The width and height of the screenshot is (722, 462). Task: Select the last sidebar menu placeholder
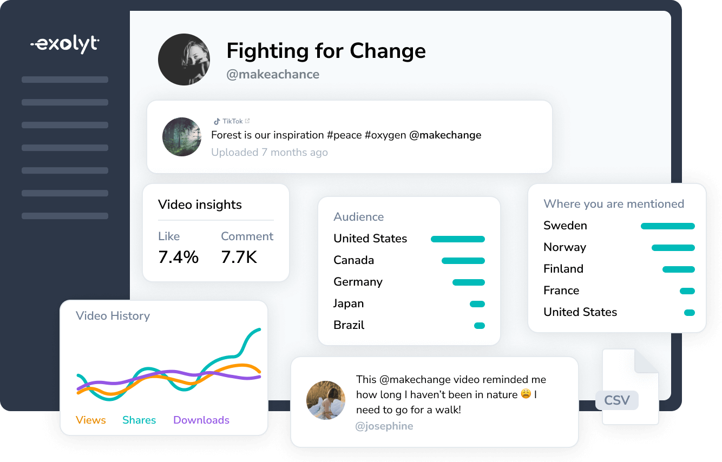pyautogui.click(x=65, y=216)
